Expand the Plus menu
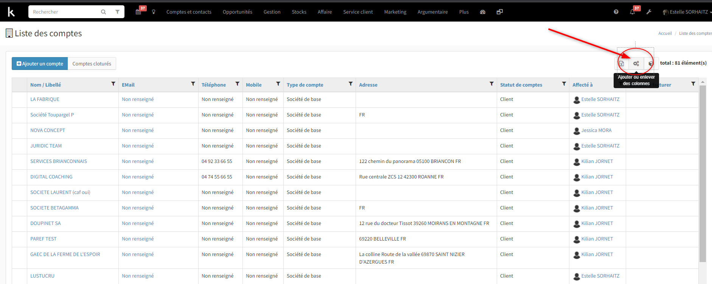This screenshot has width=712, height=284. coord(464,12)
